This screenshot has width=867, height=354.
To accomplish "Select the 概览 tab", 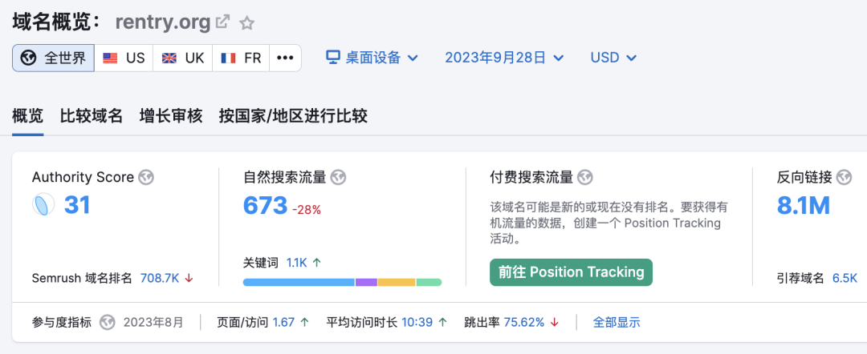I will pyautogui.click(x=27, y=116).
